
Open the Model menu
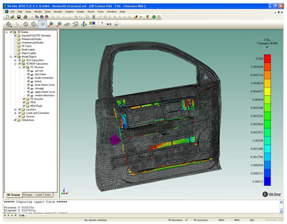coord(38,11)
